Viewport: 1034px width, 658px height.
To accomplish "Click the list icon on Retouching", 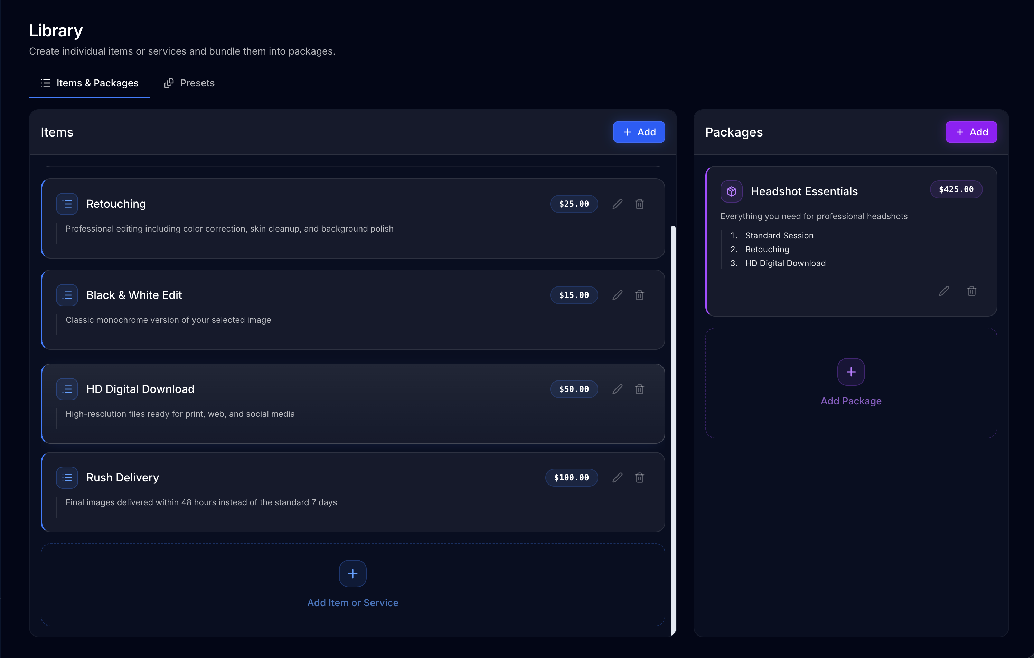I will tap(67, 204).
